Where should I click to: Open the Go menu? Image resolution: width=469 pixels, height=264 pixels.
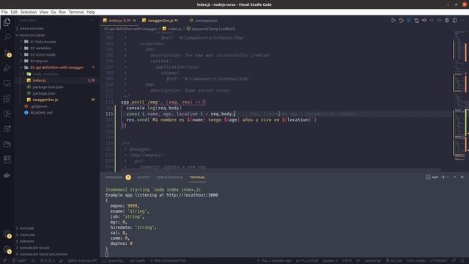click(53, 12)
